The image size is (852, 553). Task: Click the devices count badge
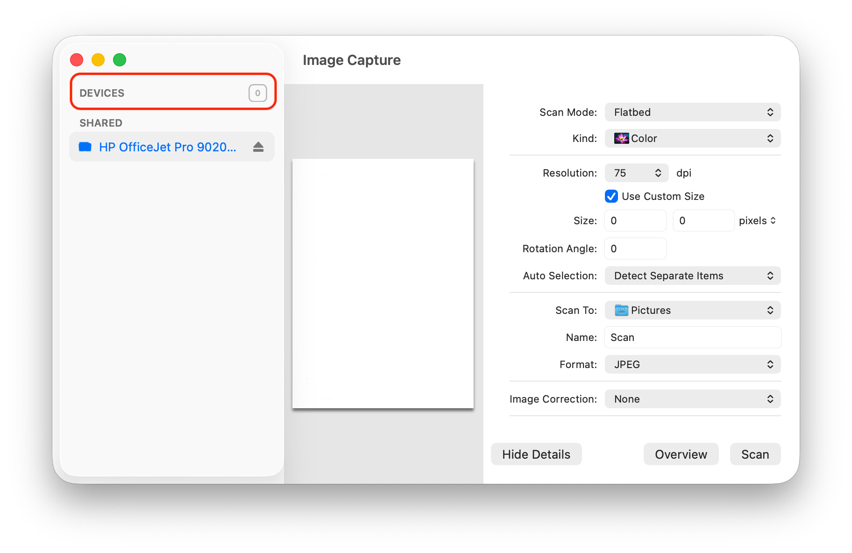(257, 93)
